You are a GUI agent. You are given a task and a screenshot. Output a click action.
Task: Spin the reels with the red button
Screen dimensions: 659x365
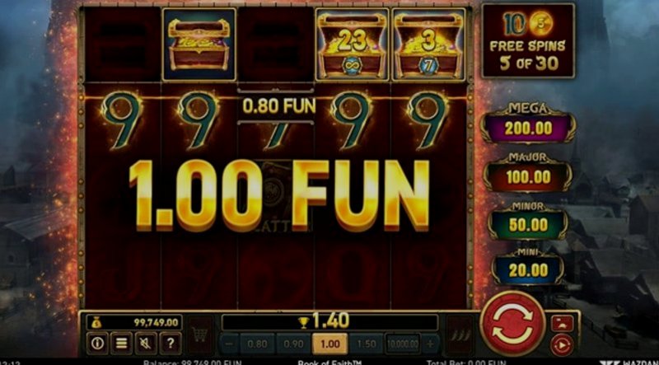coord(512,323)
